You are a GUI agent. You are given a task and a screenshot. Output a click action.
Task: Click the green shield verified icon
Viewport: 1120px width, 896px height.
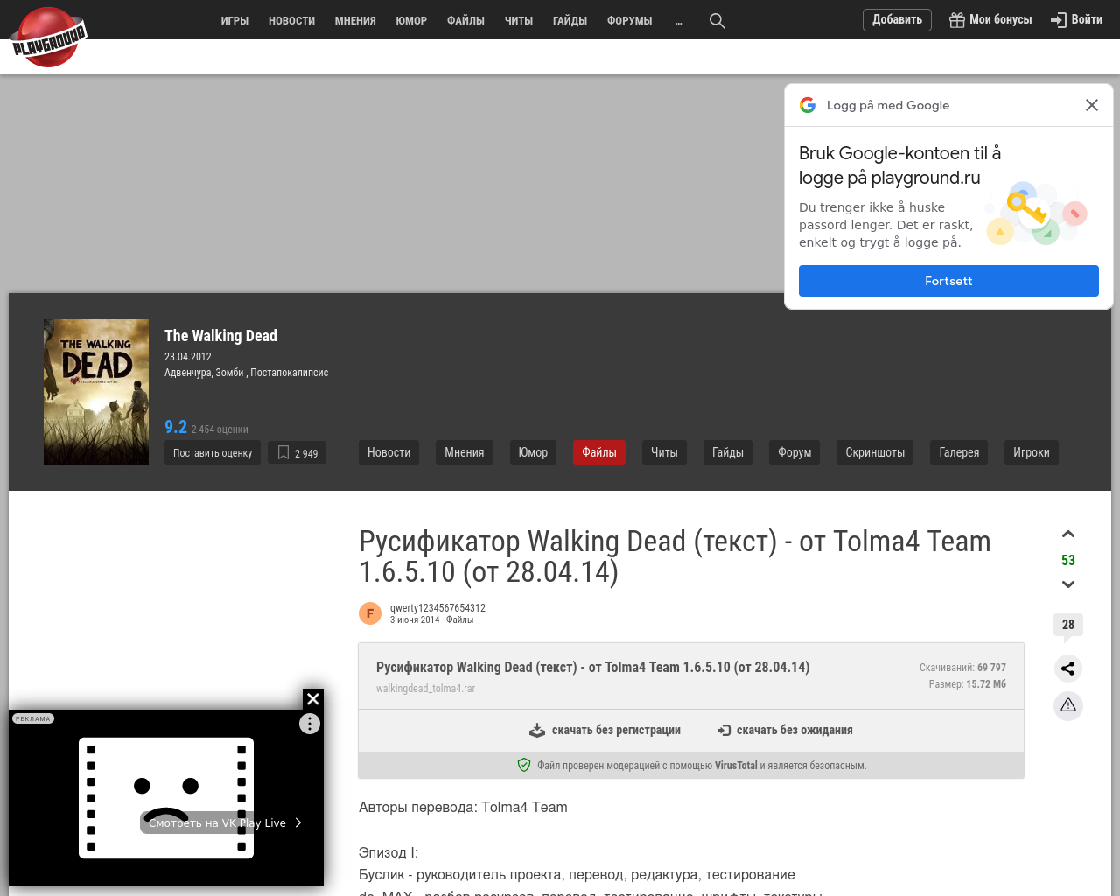click(x=524, y=765)
